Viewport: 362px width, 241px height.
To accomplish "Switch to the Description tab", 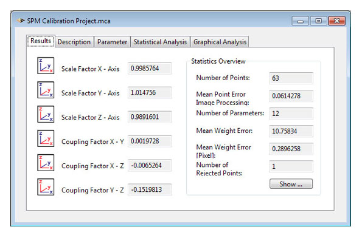I will [74, 42].
